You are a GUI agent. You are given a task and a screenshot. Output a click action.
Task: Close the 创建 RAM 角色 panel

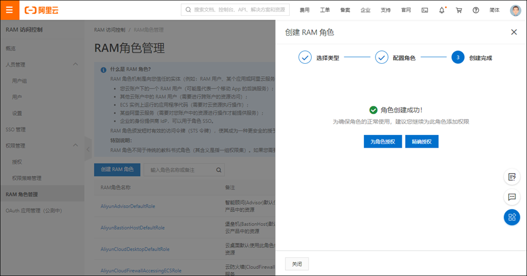click(514, 32)
